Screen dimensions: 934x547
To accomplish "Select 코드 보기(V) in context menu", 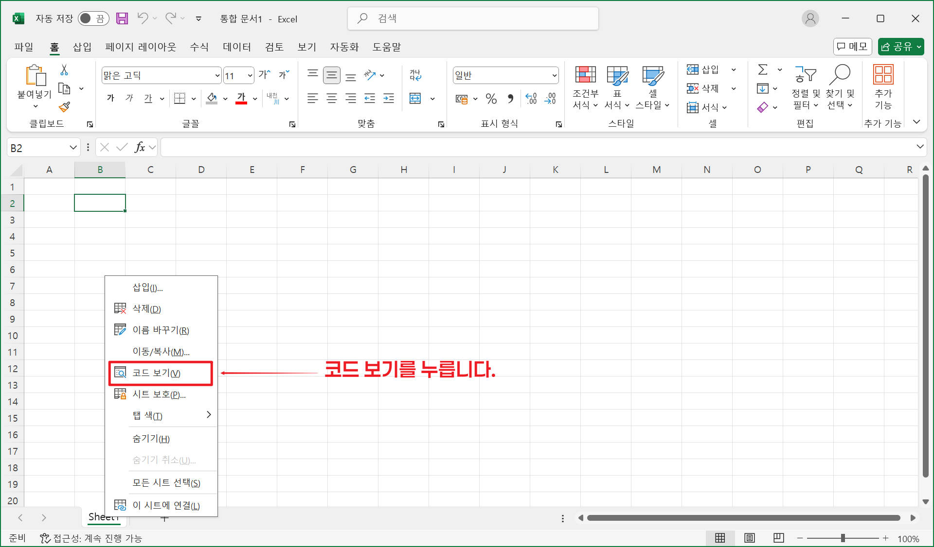I will coord(157,373).
